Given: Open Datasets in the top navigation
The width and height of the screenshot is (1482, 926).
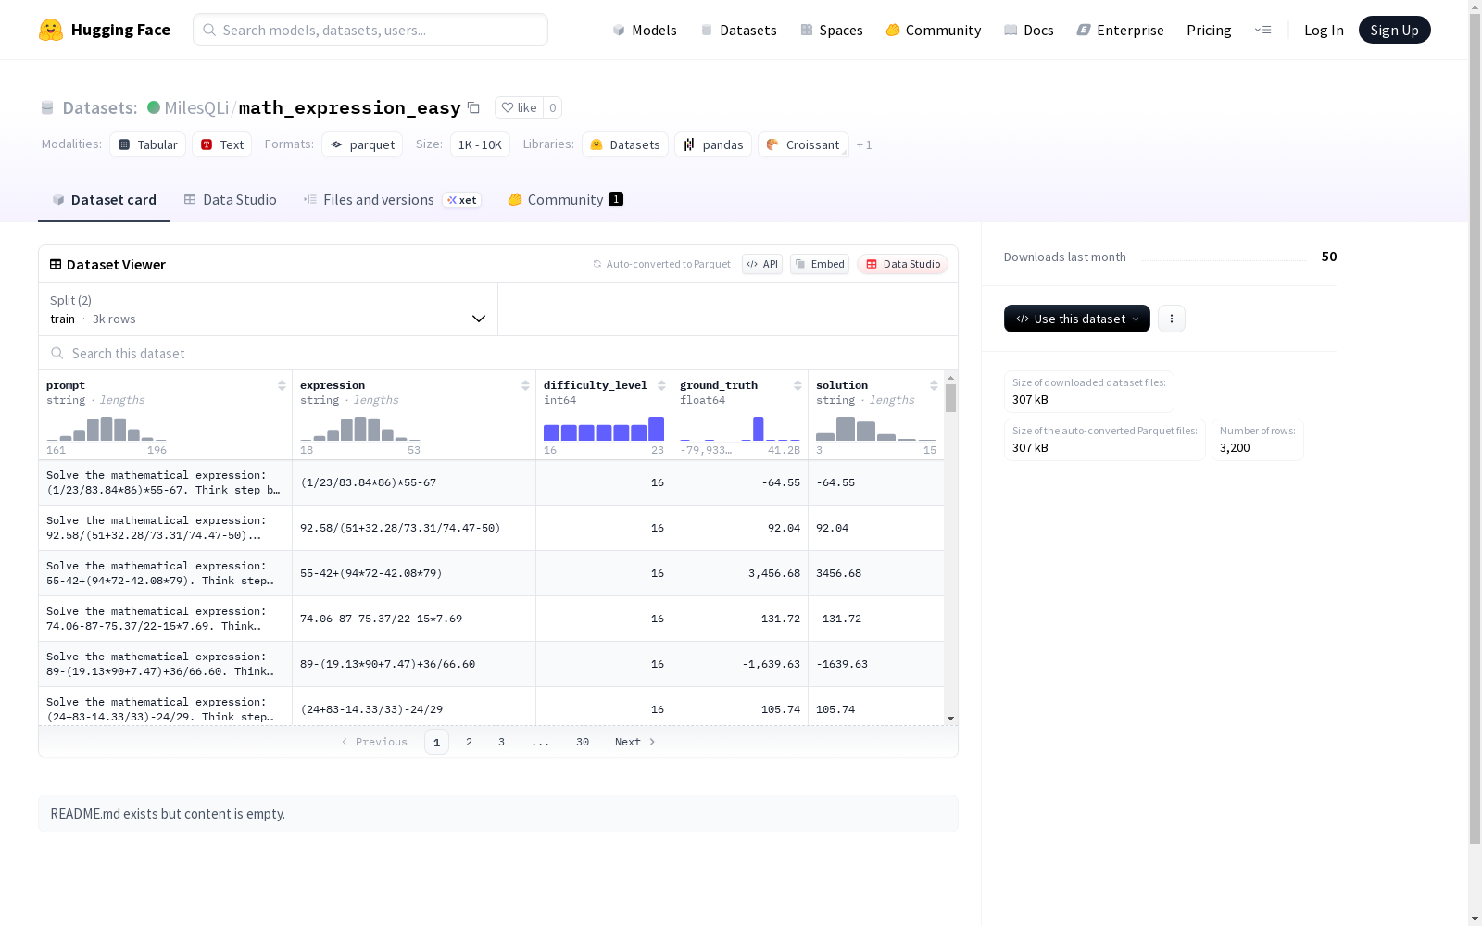Looking at the screenshot, I should click(x=738, y=30).
